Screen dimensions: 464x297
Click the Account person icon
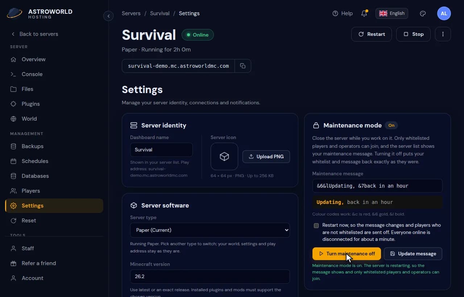[13, 278]
